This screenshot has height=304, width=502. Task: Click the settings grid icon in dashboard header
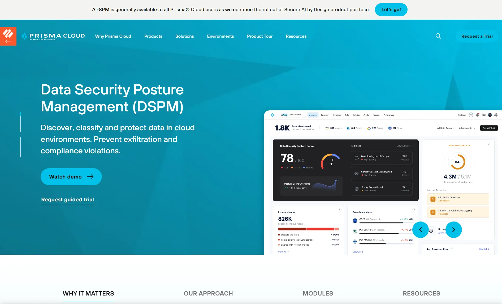[497, 115]
